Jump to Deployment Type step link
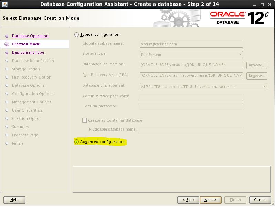 click(28, 52)
